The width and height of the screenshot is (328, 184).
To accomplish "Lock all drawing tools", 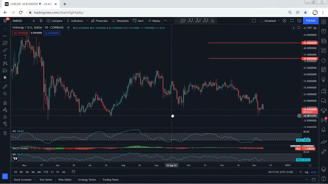I will [x=5, y=117].
